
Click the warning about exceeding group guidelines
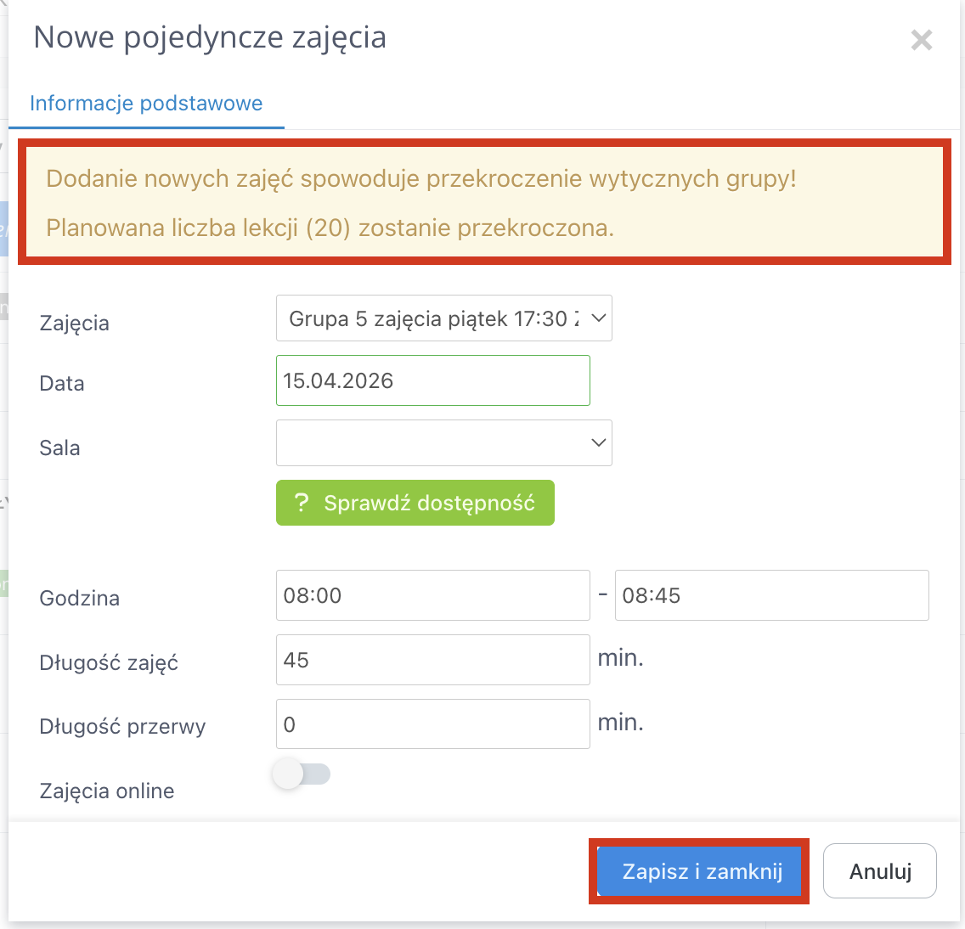pyautogui.click(x=421, y=179)
